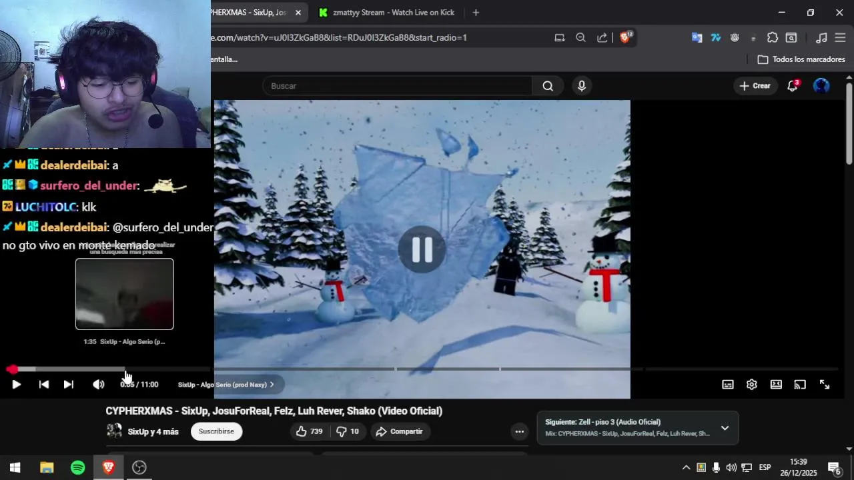Open the 'SixUp - Algo Serio (prod Naxy)' chapter label
Image resolution: width=854 pixels, height=480 pixels.
(226, 385)
